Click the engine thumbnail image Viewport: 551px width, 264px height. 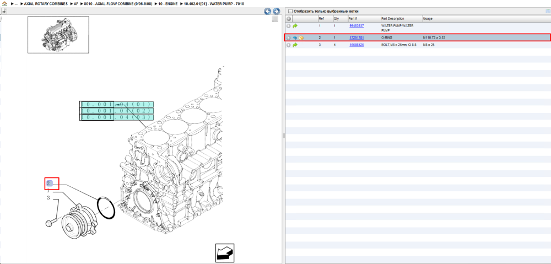58,35
